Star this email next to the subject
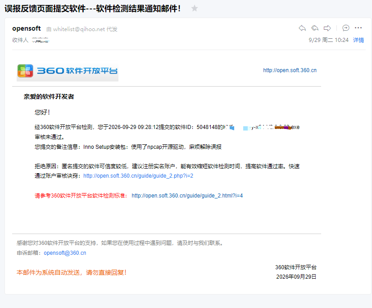 pos(195,9)
